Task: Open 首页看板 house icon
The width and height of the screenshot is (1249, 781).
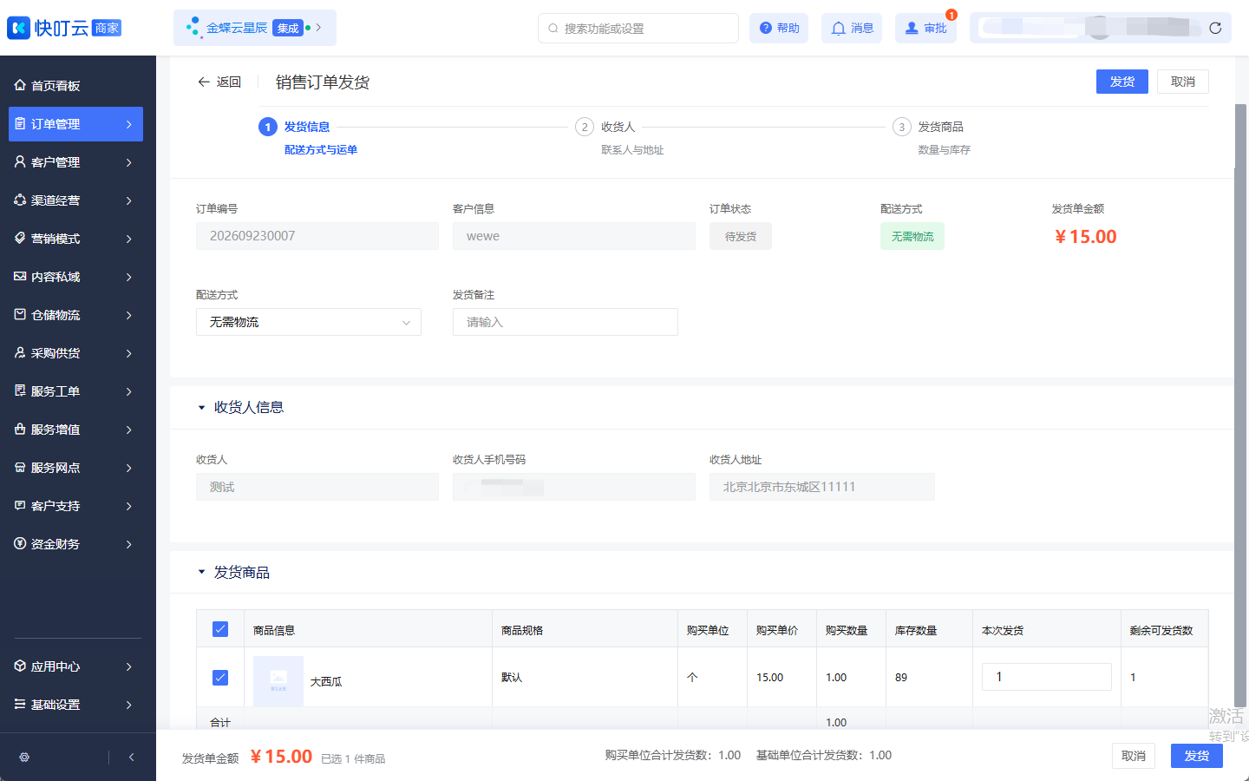Action: coord(20,85)
